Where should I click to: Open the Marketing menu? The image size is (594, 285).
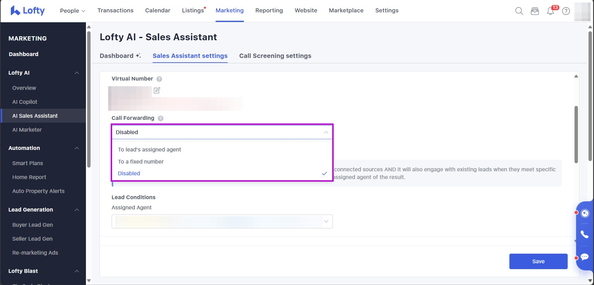pos(230,11)
